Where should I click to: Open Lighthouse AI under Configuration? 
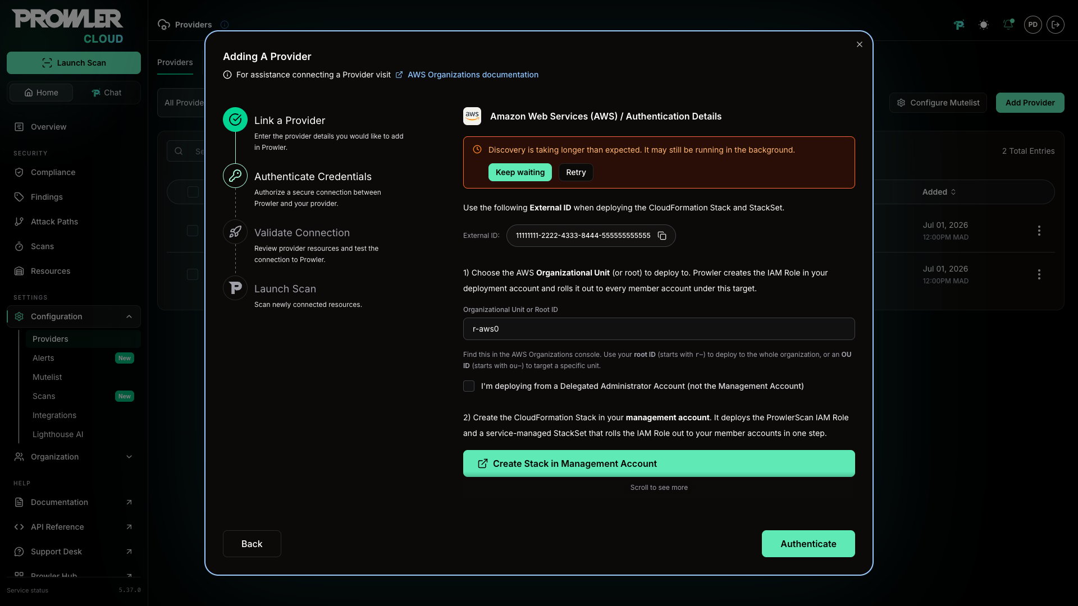(83, 434)
